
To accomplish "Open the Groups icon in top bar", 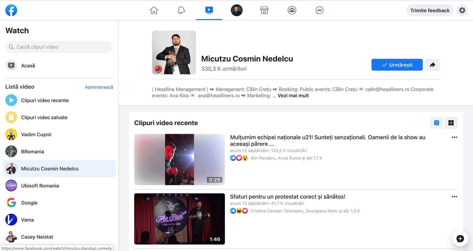I will 292,10.
